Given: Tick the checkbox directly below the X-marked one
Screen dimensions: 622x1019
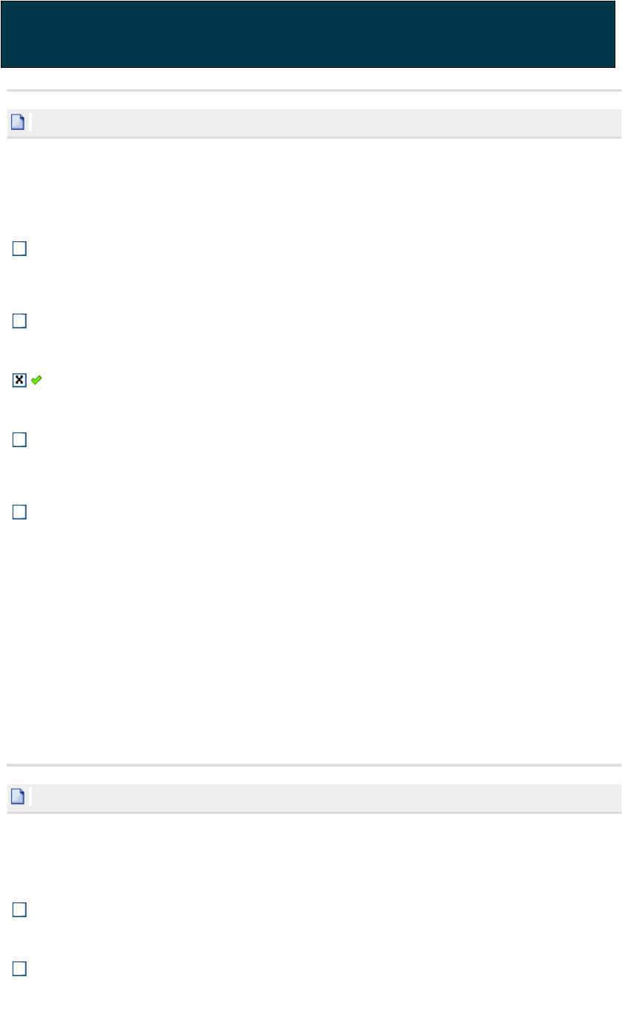Looking at the screenshot, I should 19,440.
